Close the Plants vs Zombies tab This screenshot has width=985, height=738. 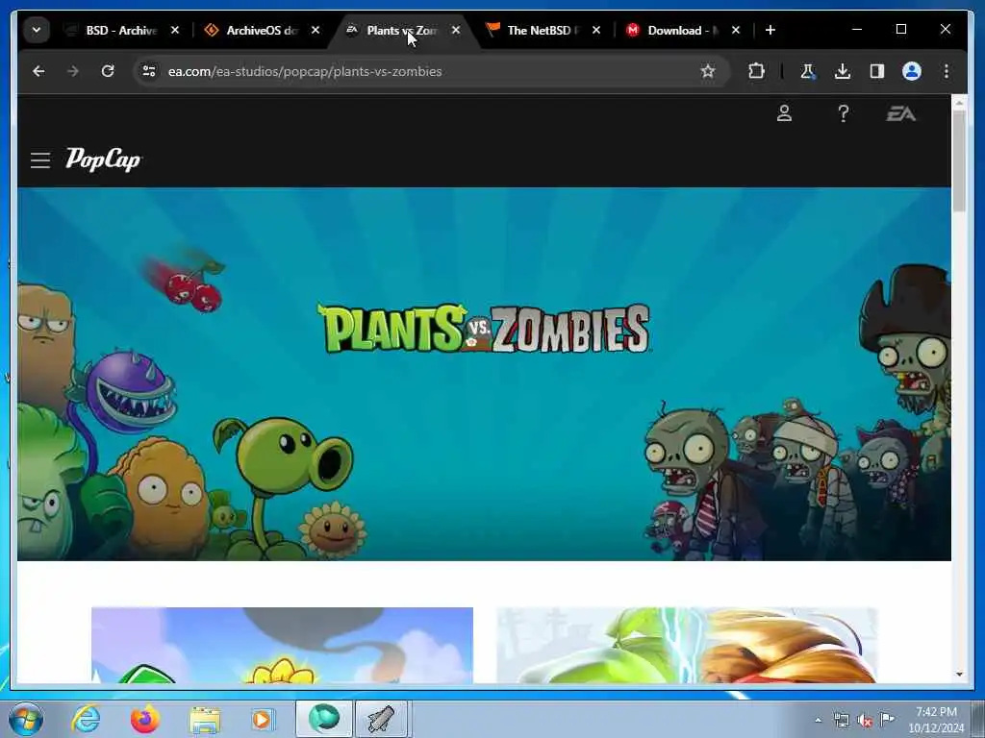456,30
